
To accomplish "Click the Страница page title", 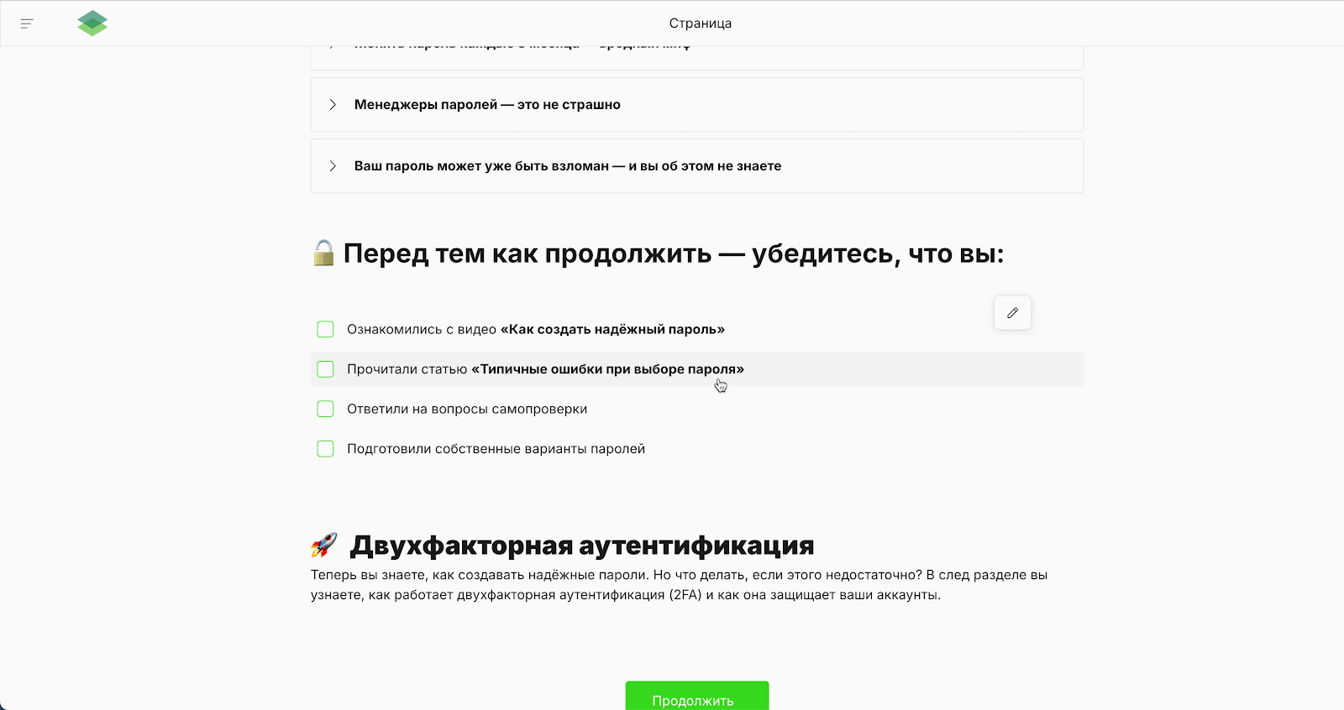I will click(x=700, y=23).
